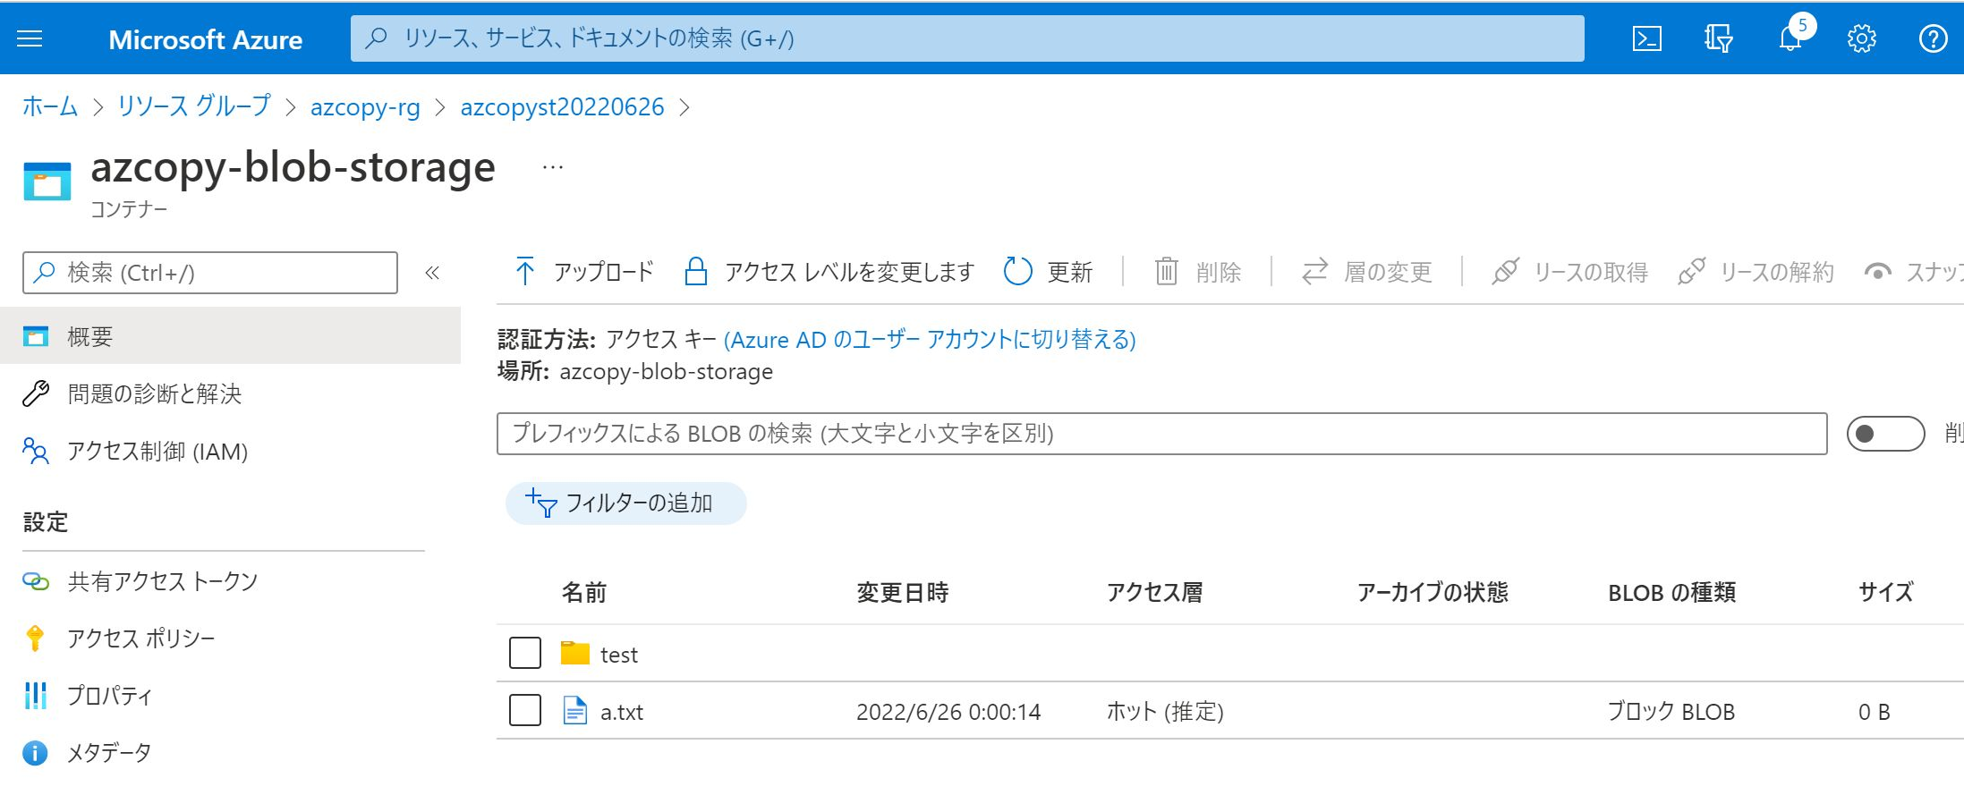Click the 0 B size cell
Viewport: 1964px width, 795px height.
1875,712
